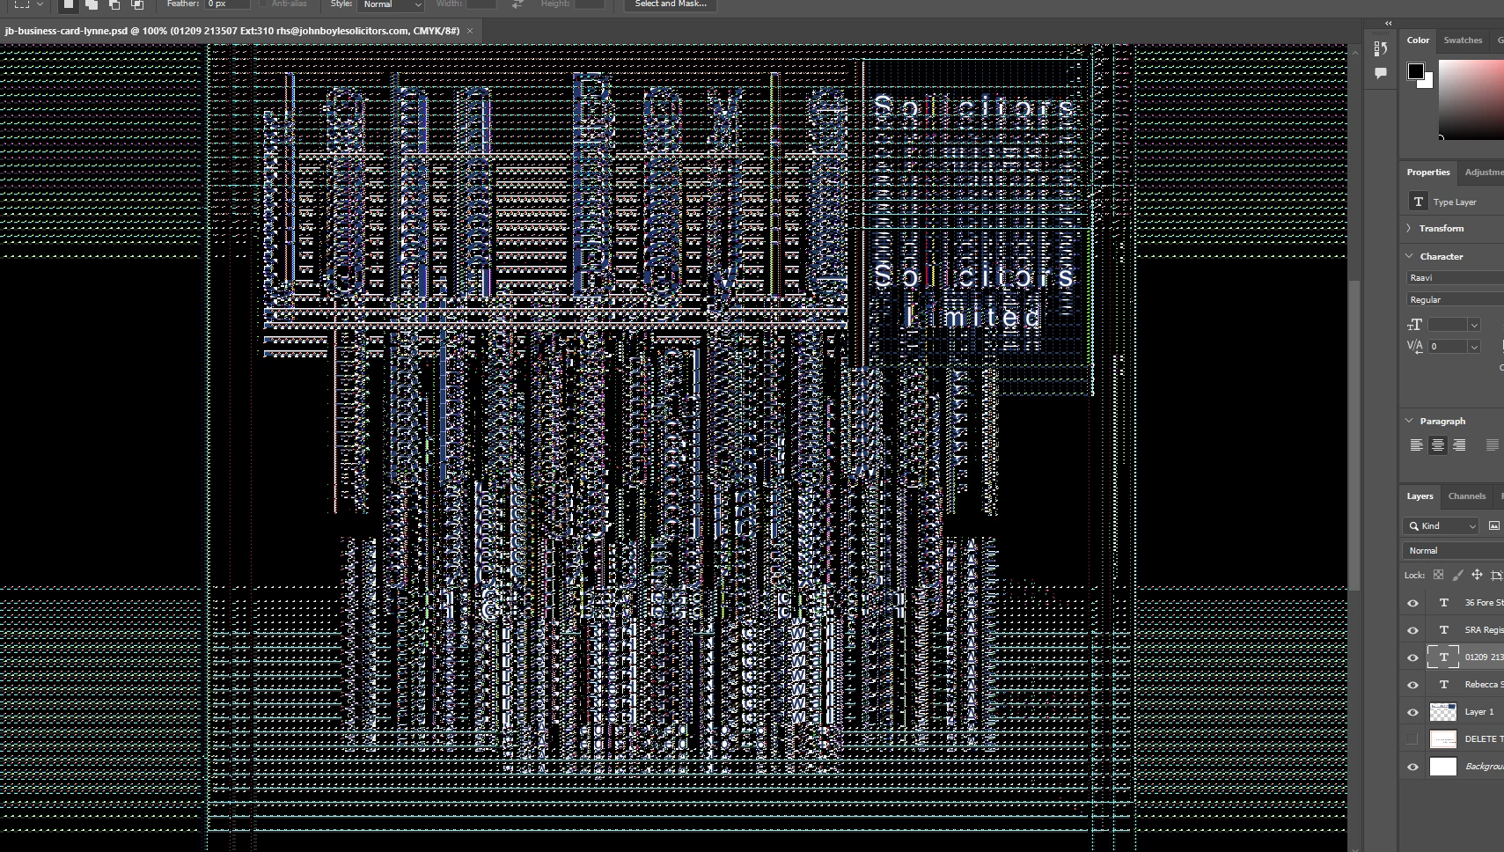
Task: Click the Layer 1 thumbnail
Action: click(1443, 712)
